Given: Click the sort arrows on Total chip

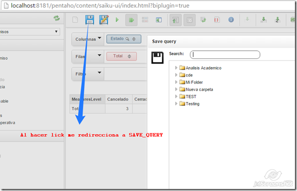Looking at the screenshot, I should tap(129, 56).
